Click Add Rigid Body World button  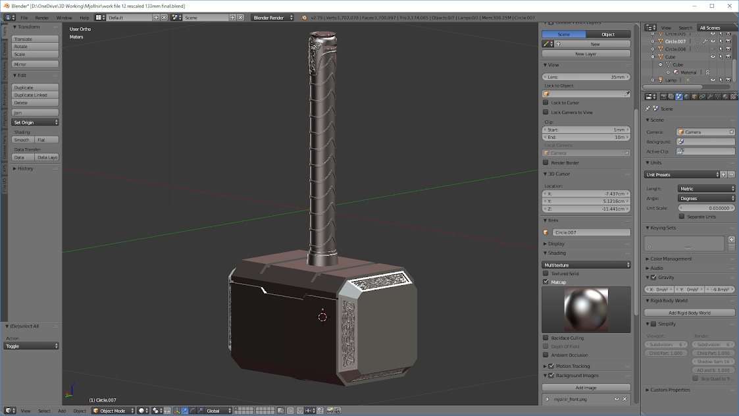(x=689, y=313)
